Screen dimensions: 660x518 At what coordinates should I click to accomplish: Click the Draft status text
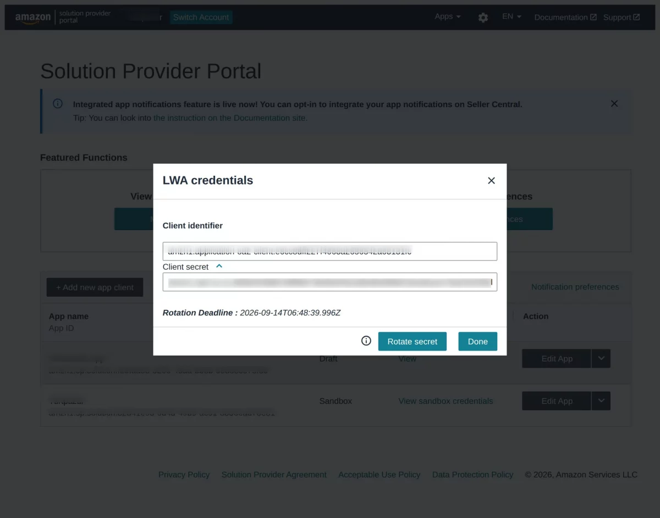click(x=328, y=359)
